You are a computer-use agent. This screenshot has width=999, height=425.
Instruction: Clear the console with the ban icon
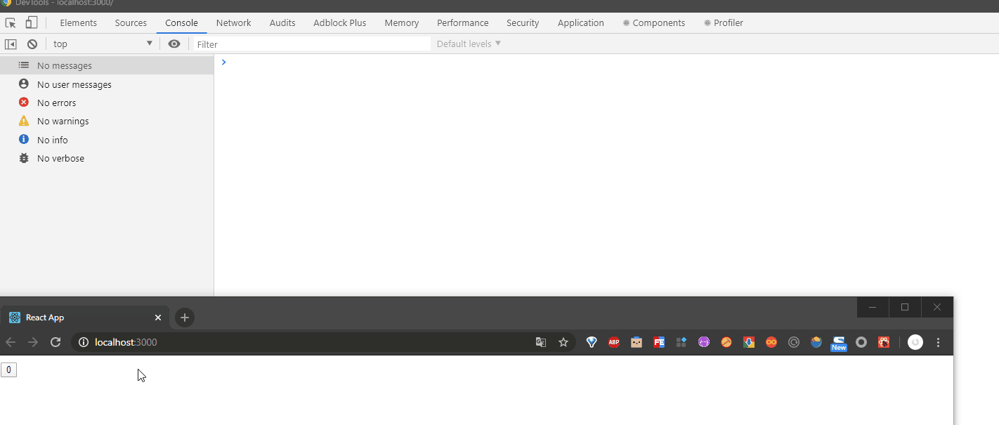(x=32, y=44)
